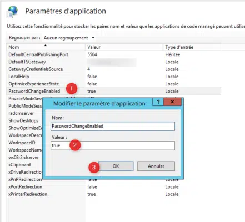Select the ws08r2rdserver entry

(x=24, y=158)
